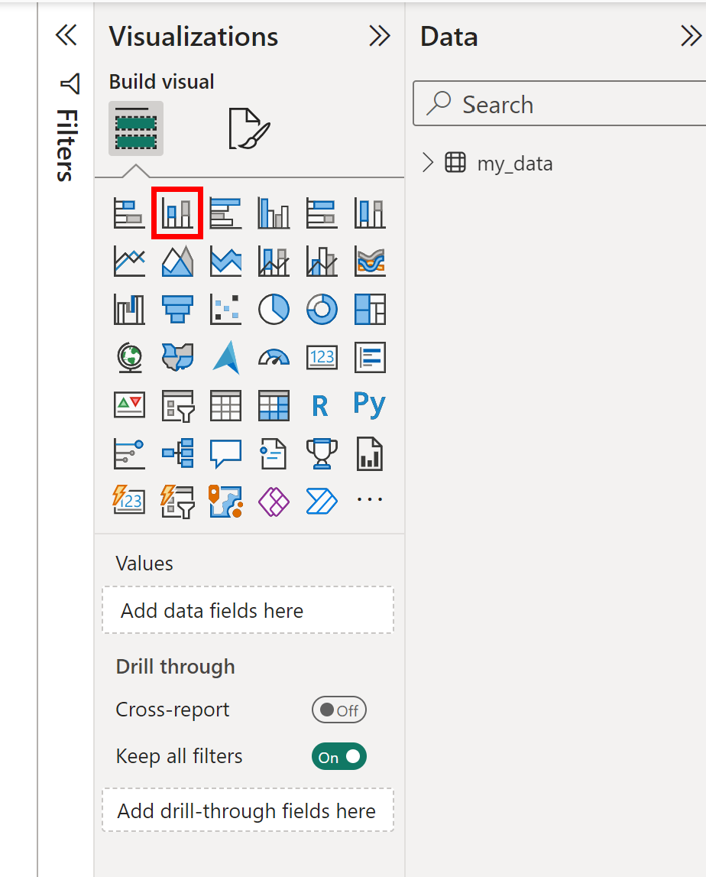Open the Format visual pane
This screenshot has width=706, height=877.
249,127
